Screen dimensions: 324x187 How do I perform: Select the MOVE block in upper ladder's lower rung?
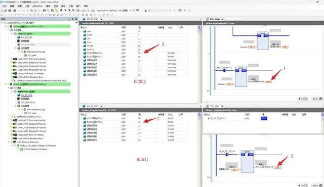241,76
